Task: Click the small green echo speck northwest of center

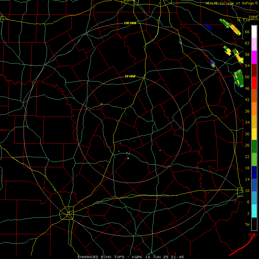Action: tap(101, 104)
